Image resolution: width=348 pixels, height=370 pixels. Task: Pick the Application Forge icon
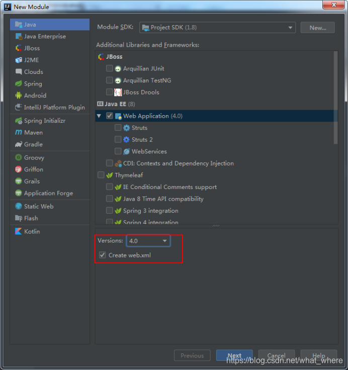pos(19,193)
